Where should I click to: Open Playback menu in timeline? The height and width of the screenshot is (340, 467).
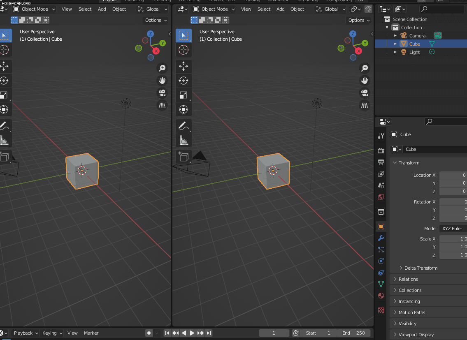26,333
